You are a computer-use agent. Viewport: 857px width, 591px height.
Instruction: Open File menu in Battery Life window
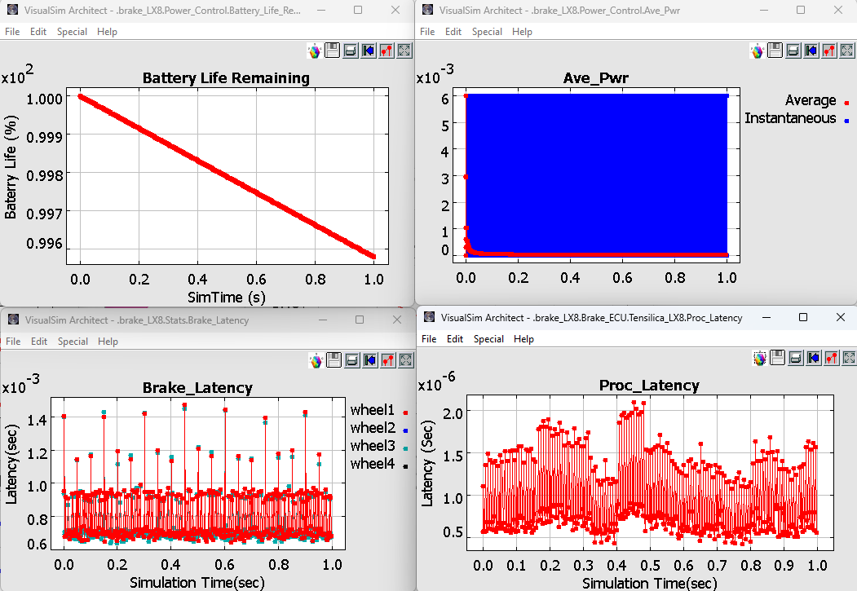pos(12,32)
